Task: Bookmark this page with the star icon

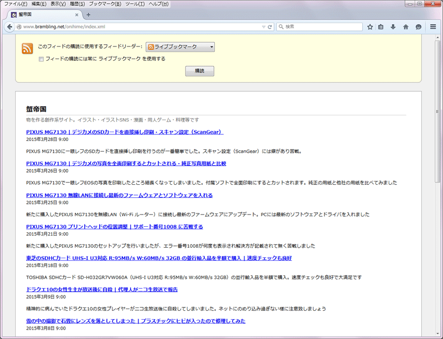Action: coord(370,27)
